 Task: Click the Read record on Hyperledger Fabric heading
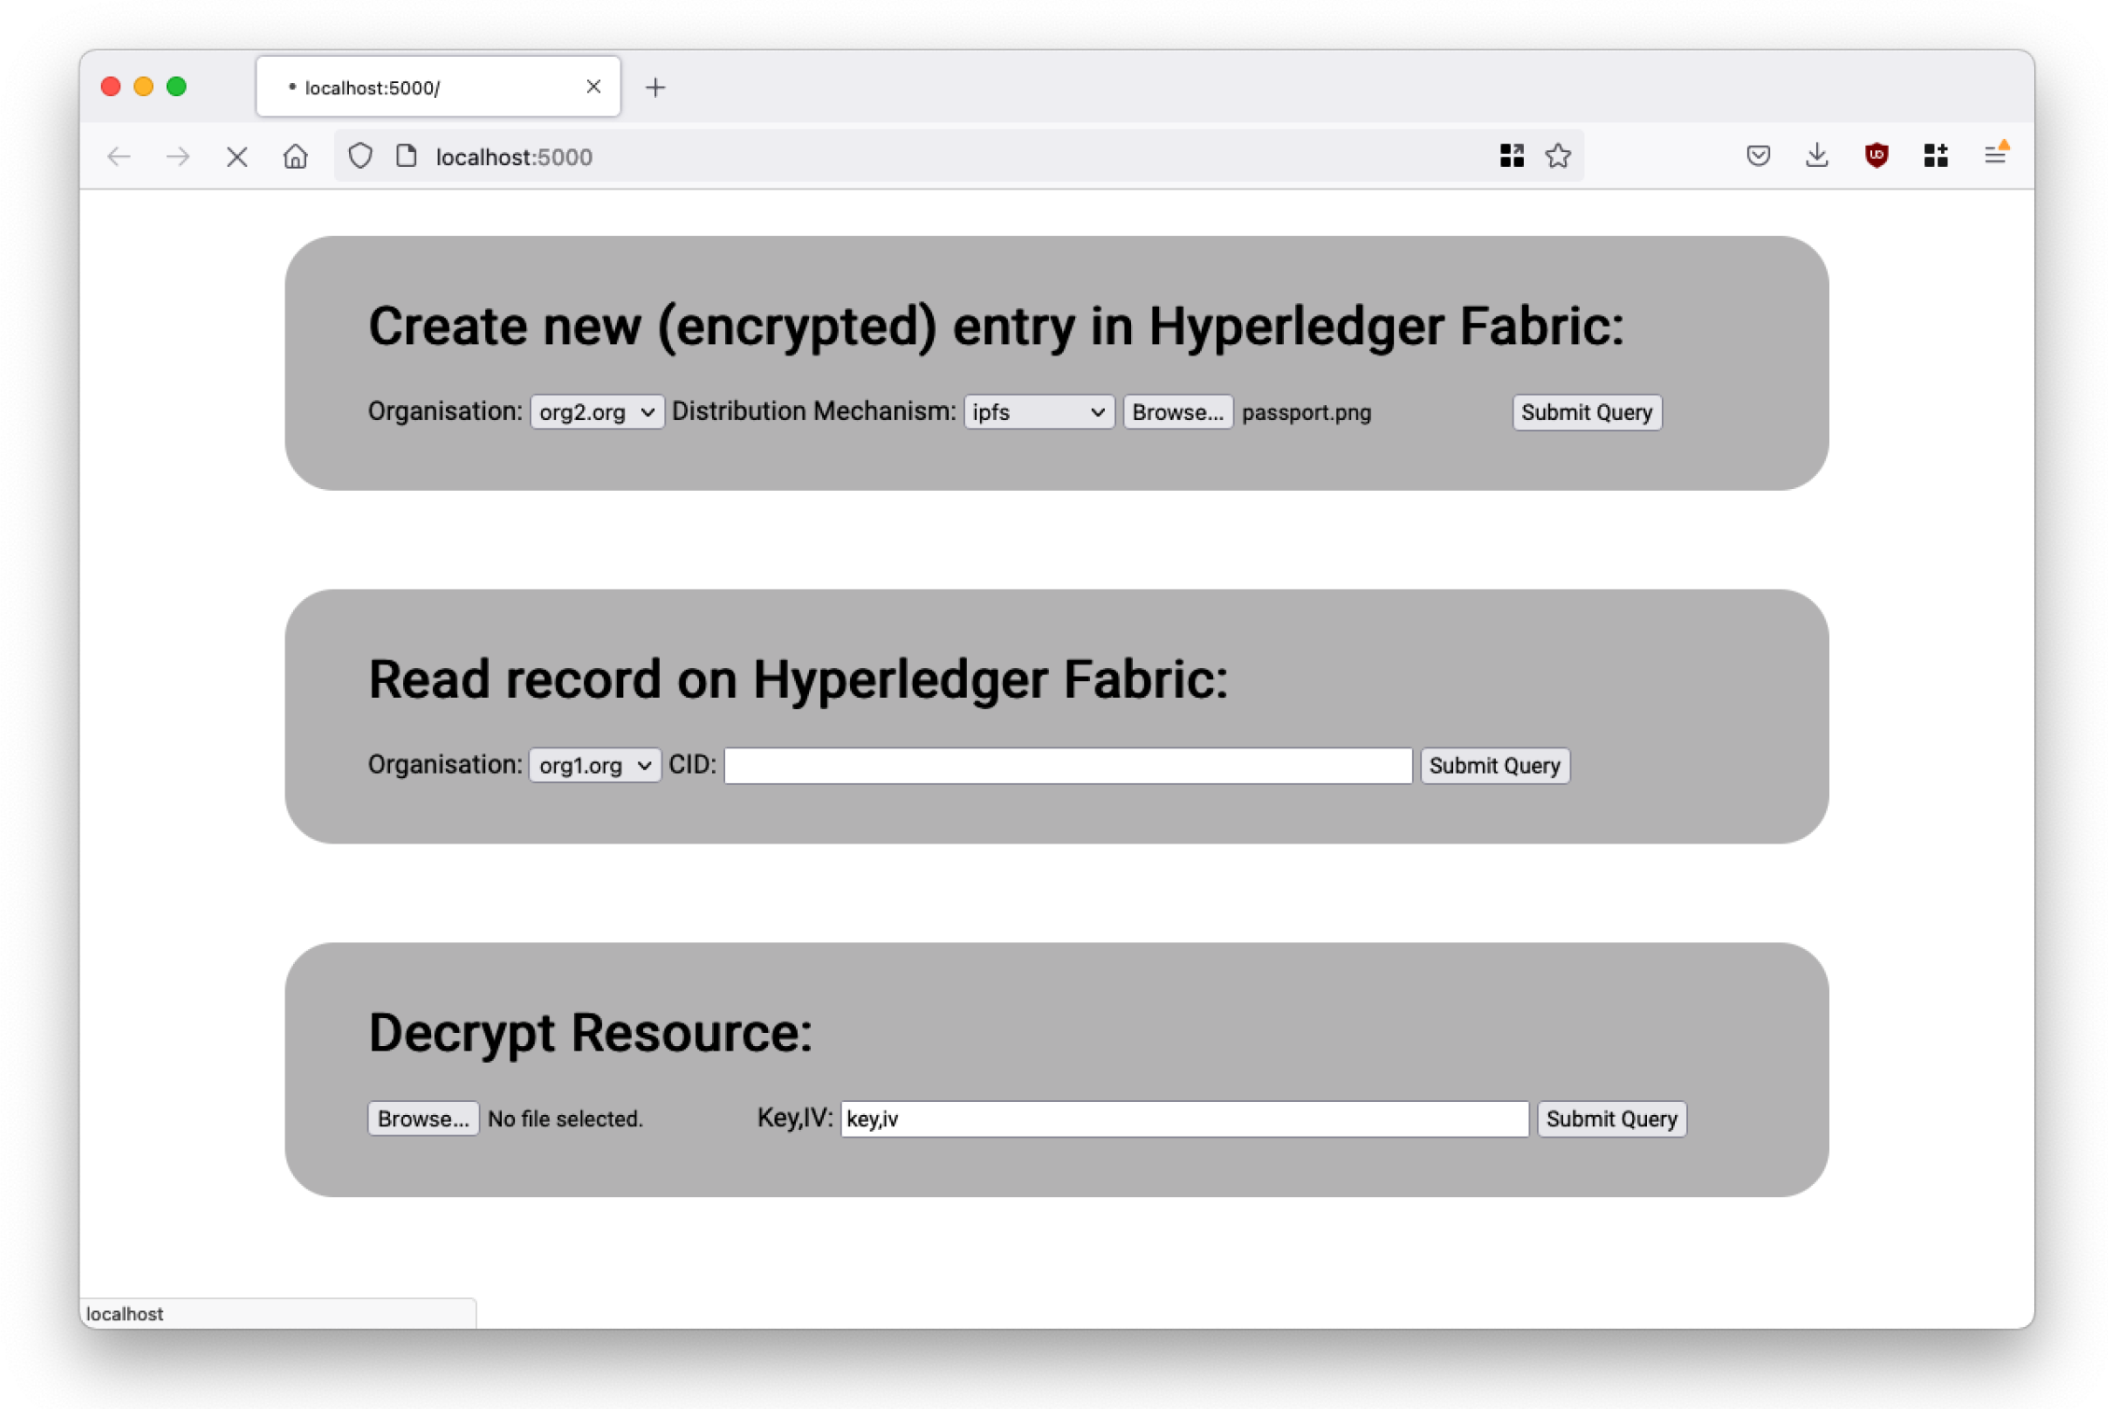pyautogui.click(x=798, y=679)
